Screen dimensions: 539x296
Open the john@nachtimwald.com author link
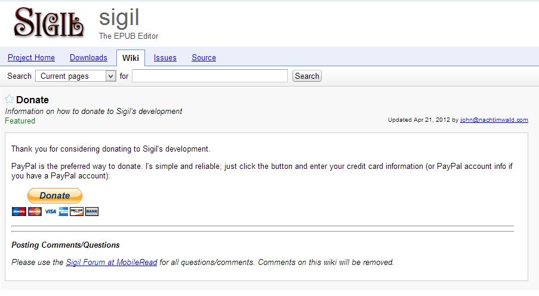494,119
